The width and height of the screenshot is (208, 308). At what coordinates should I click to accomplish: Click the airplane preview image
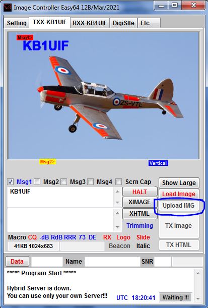pyautogui.click(x=103, y=96)
